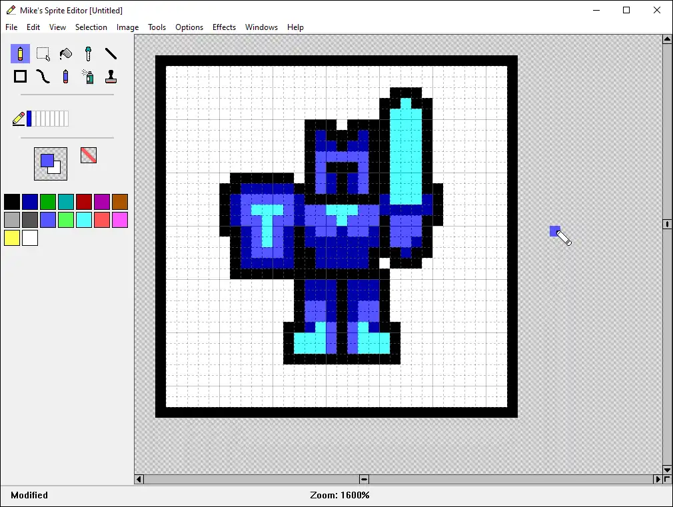Choose the rectangular Selection tool

pyautogui.click(x=43, y=54)
